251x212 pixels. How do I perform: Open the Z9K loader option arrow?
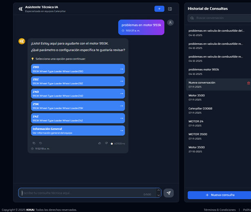[x=121, y=106]
